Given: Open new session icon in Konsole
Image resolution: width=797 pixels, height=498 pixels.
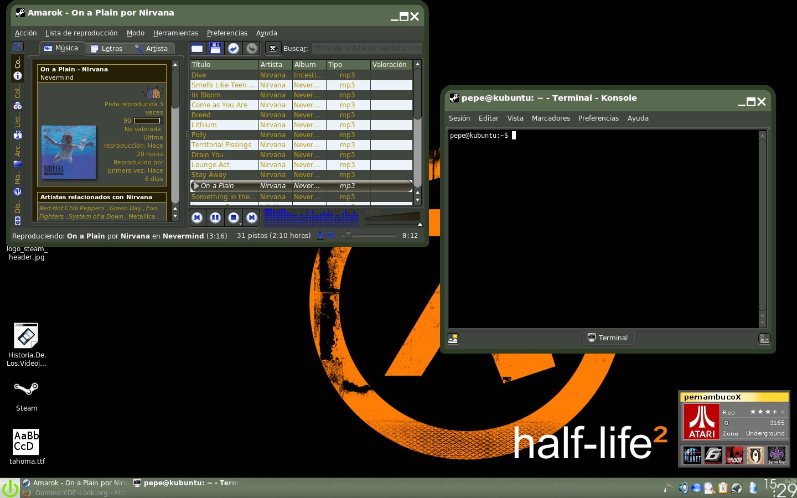Looking at the screenshot, I should point(453,339).
